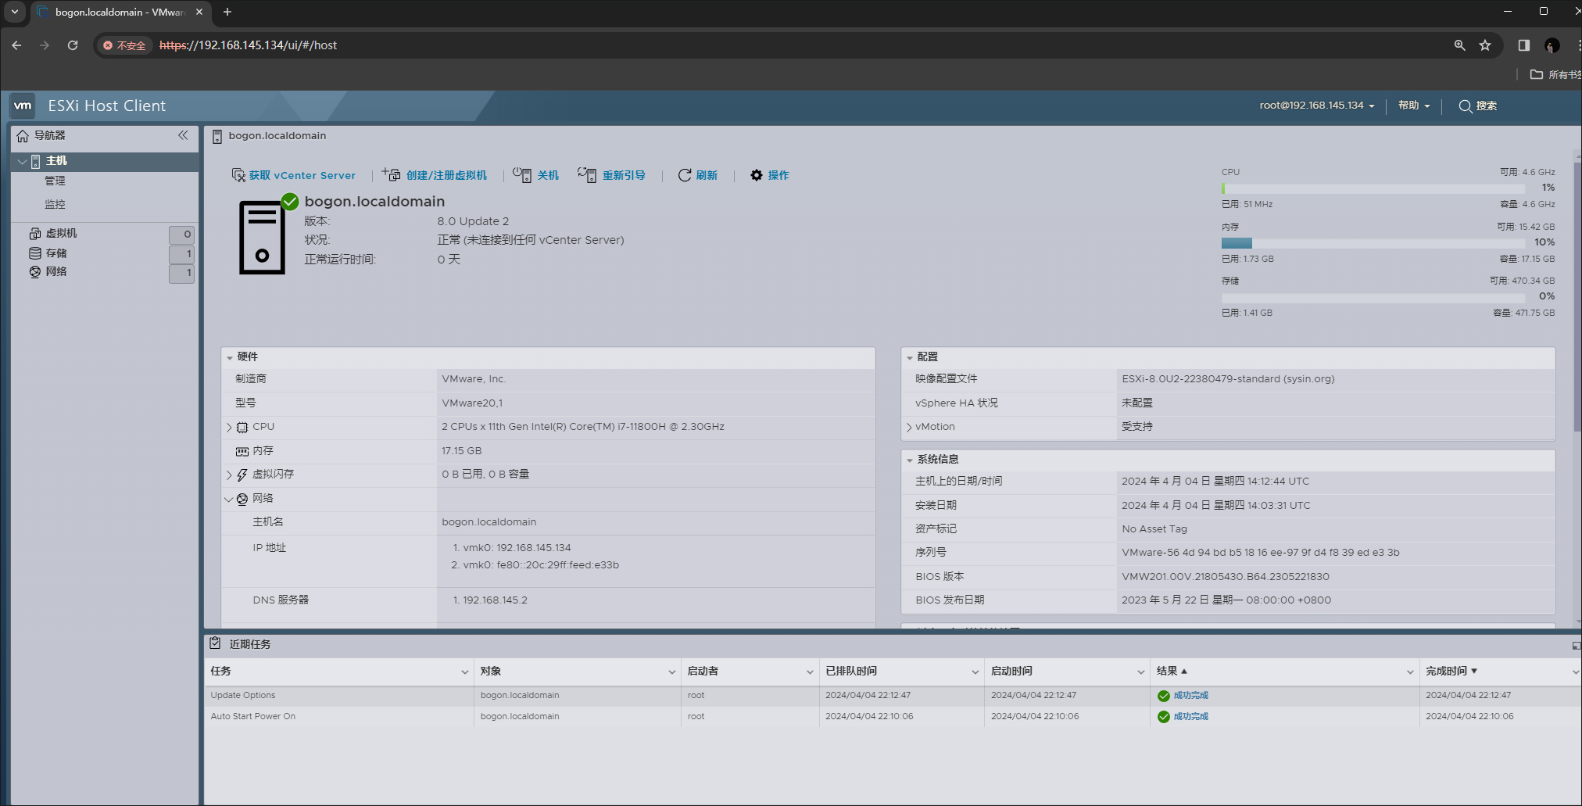Screen dimensions: 1582x806
Task: Open the 操作 actions gear icon
Action: [x=756, y=175]
